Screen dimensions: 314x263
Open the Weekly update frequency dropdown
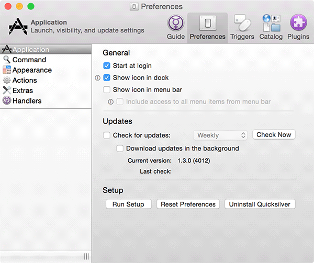220,135
